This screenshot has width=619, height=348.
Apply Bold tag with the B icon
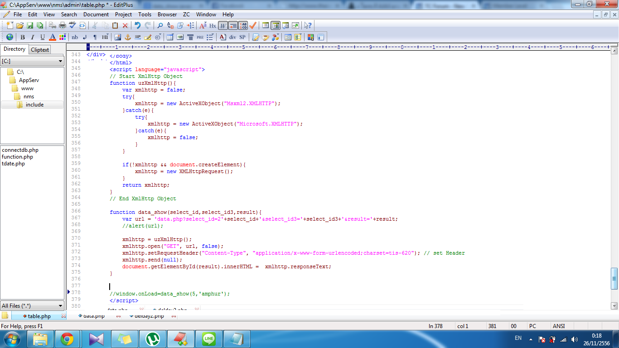23,37
